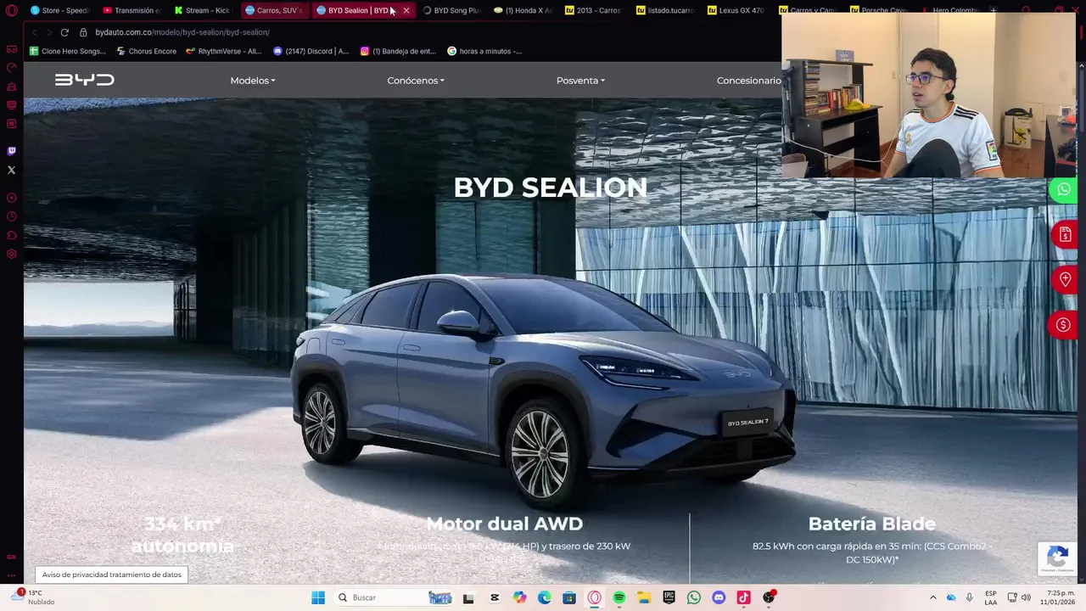Open the Concesionarios nav link
The height and width of the screenshot is (611, 1086).
click(x=748, y=81)
